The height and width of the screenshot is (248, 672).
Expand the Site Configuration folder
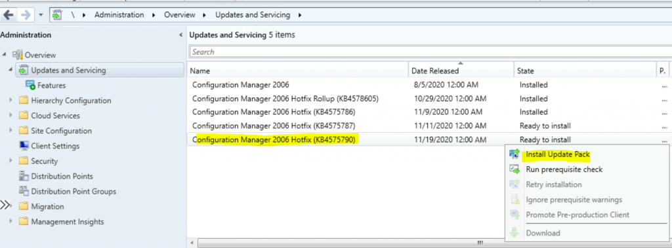10,131
